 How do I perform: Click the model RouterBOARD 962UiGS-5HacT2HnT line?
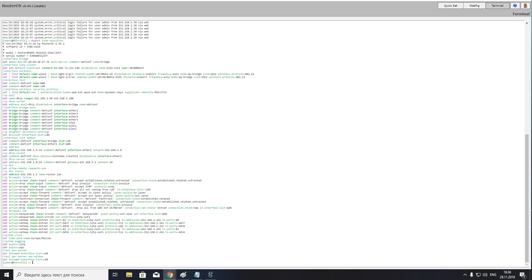coord(32,53)
